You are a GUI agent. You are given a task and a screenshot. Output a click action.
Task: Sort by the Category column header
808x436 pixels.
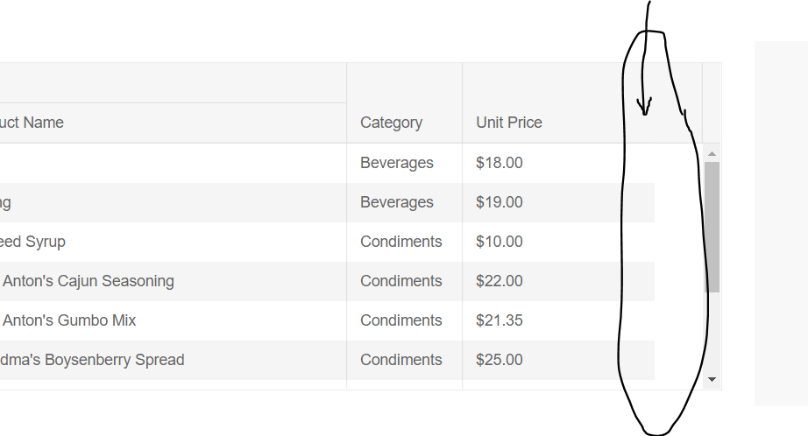click(391, 123)
